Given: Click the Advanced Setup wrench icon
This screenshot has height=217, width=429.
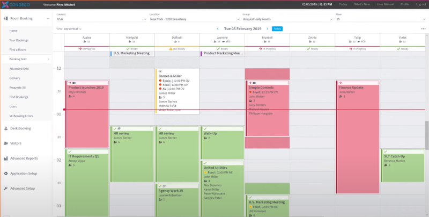Looking at the screenshot, I should (x=5, y=189).
